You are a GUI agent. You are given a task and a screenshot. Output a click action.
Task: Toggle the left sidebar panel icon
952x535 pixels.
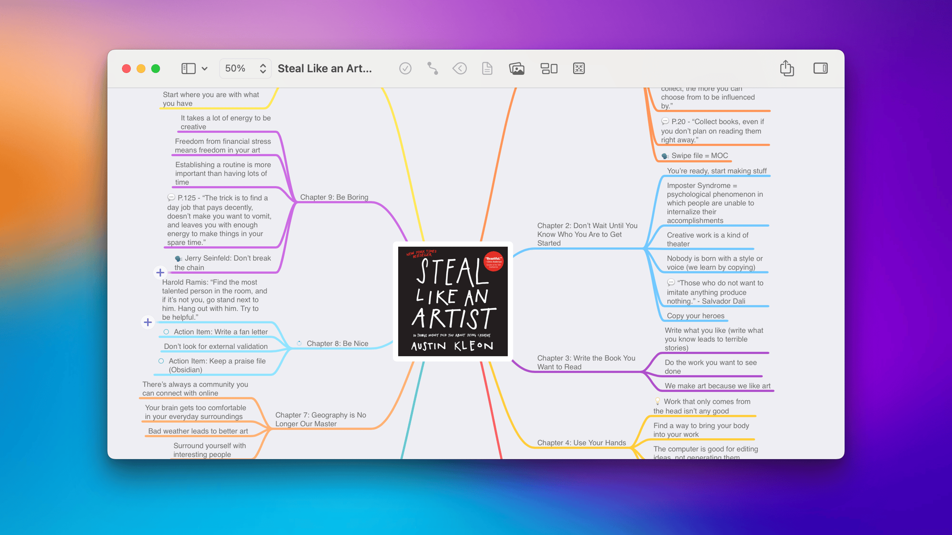click(x=188, y=69)
